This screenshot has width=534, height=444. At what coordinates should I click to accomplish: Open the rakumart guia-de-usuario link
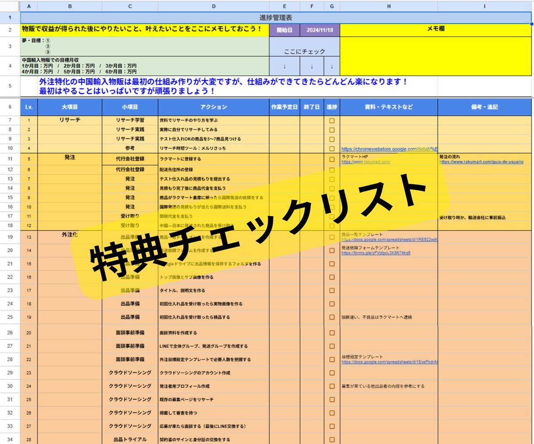(x=481, y=162)
